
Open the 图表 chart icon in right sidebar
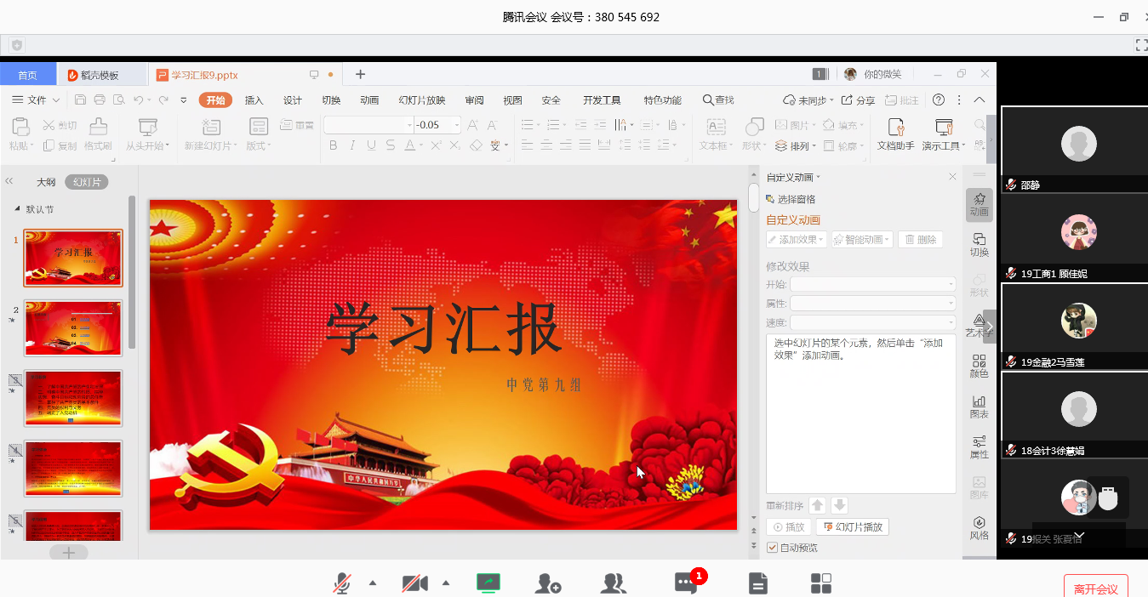coord(980,407)
